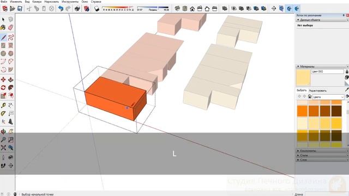
Task: Click the Union solid tool
Action: click(x=241, y=9)
